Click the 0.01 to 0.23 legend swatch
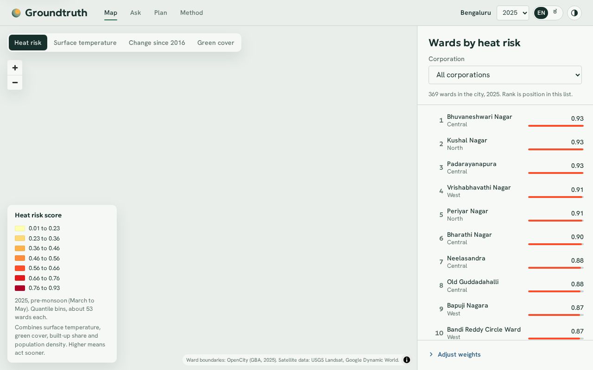The width and height of the screenshot is (593, 370). coord(20,228)
